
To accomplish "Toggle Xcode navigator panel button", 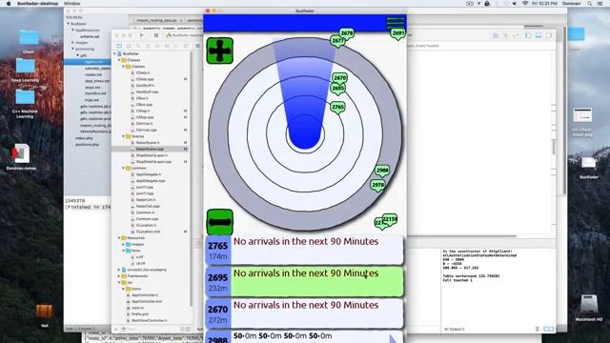I will pyautogui.click(x=529, y=35).
